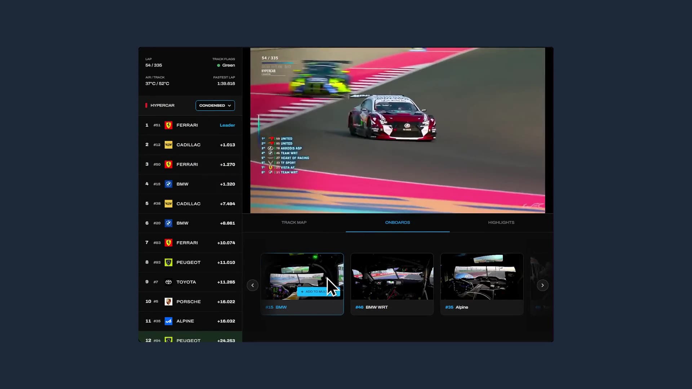Select the PORSCHE name in row 10
The image size is (692, 389).
(188, 302)
